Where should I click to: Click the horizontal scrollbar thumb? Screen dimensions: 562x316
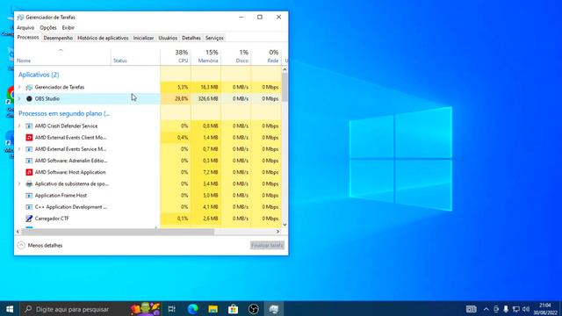(x=118, y=232)
